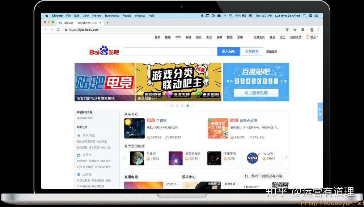Viewport: 364px width, 207px height.
Task: Open the nasa吧 card
Action: 263,158
